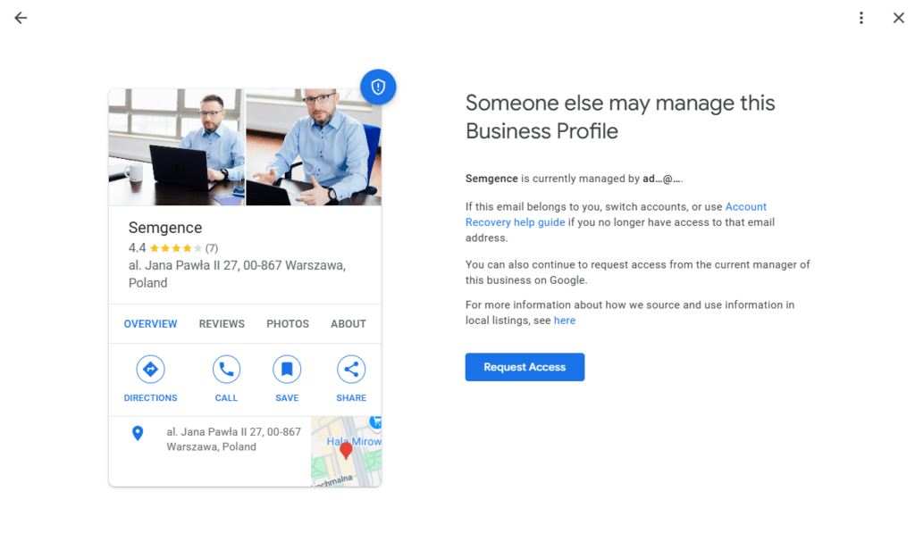Open the Reviews tab
The height and width of the screenshot is (533, 915).
click(222, 324)
